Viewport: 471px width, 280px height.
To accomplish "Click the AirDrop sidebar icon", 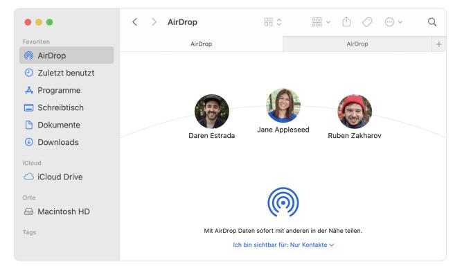I will coord(28,55).
